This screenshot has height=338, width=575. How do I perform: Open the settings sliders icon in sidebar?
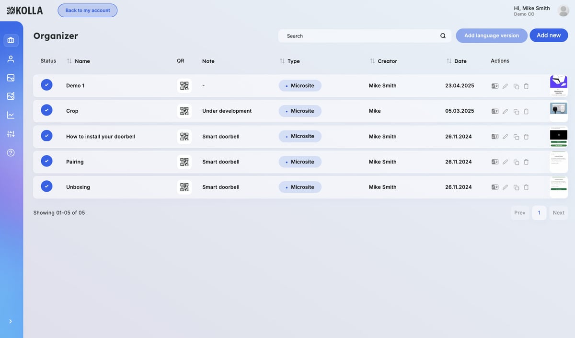coord(11,134)
